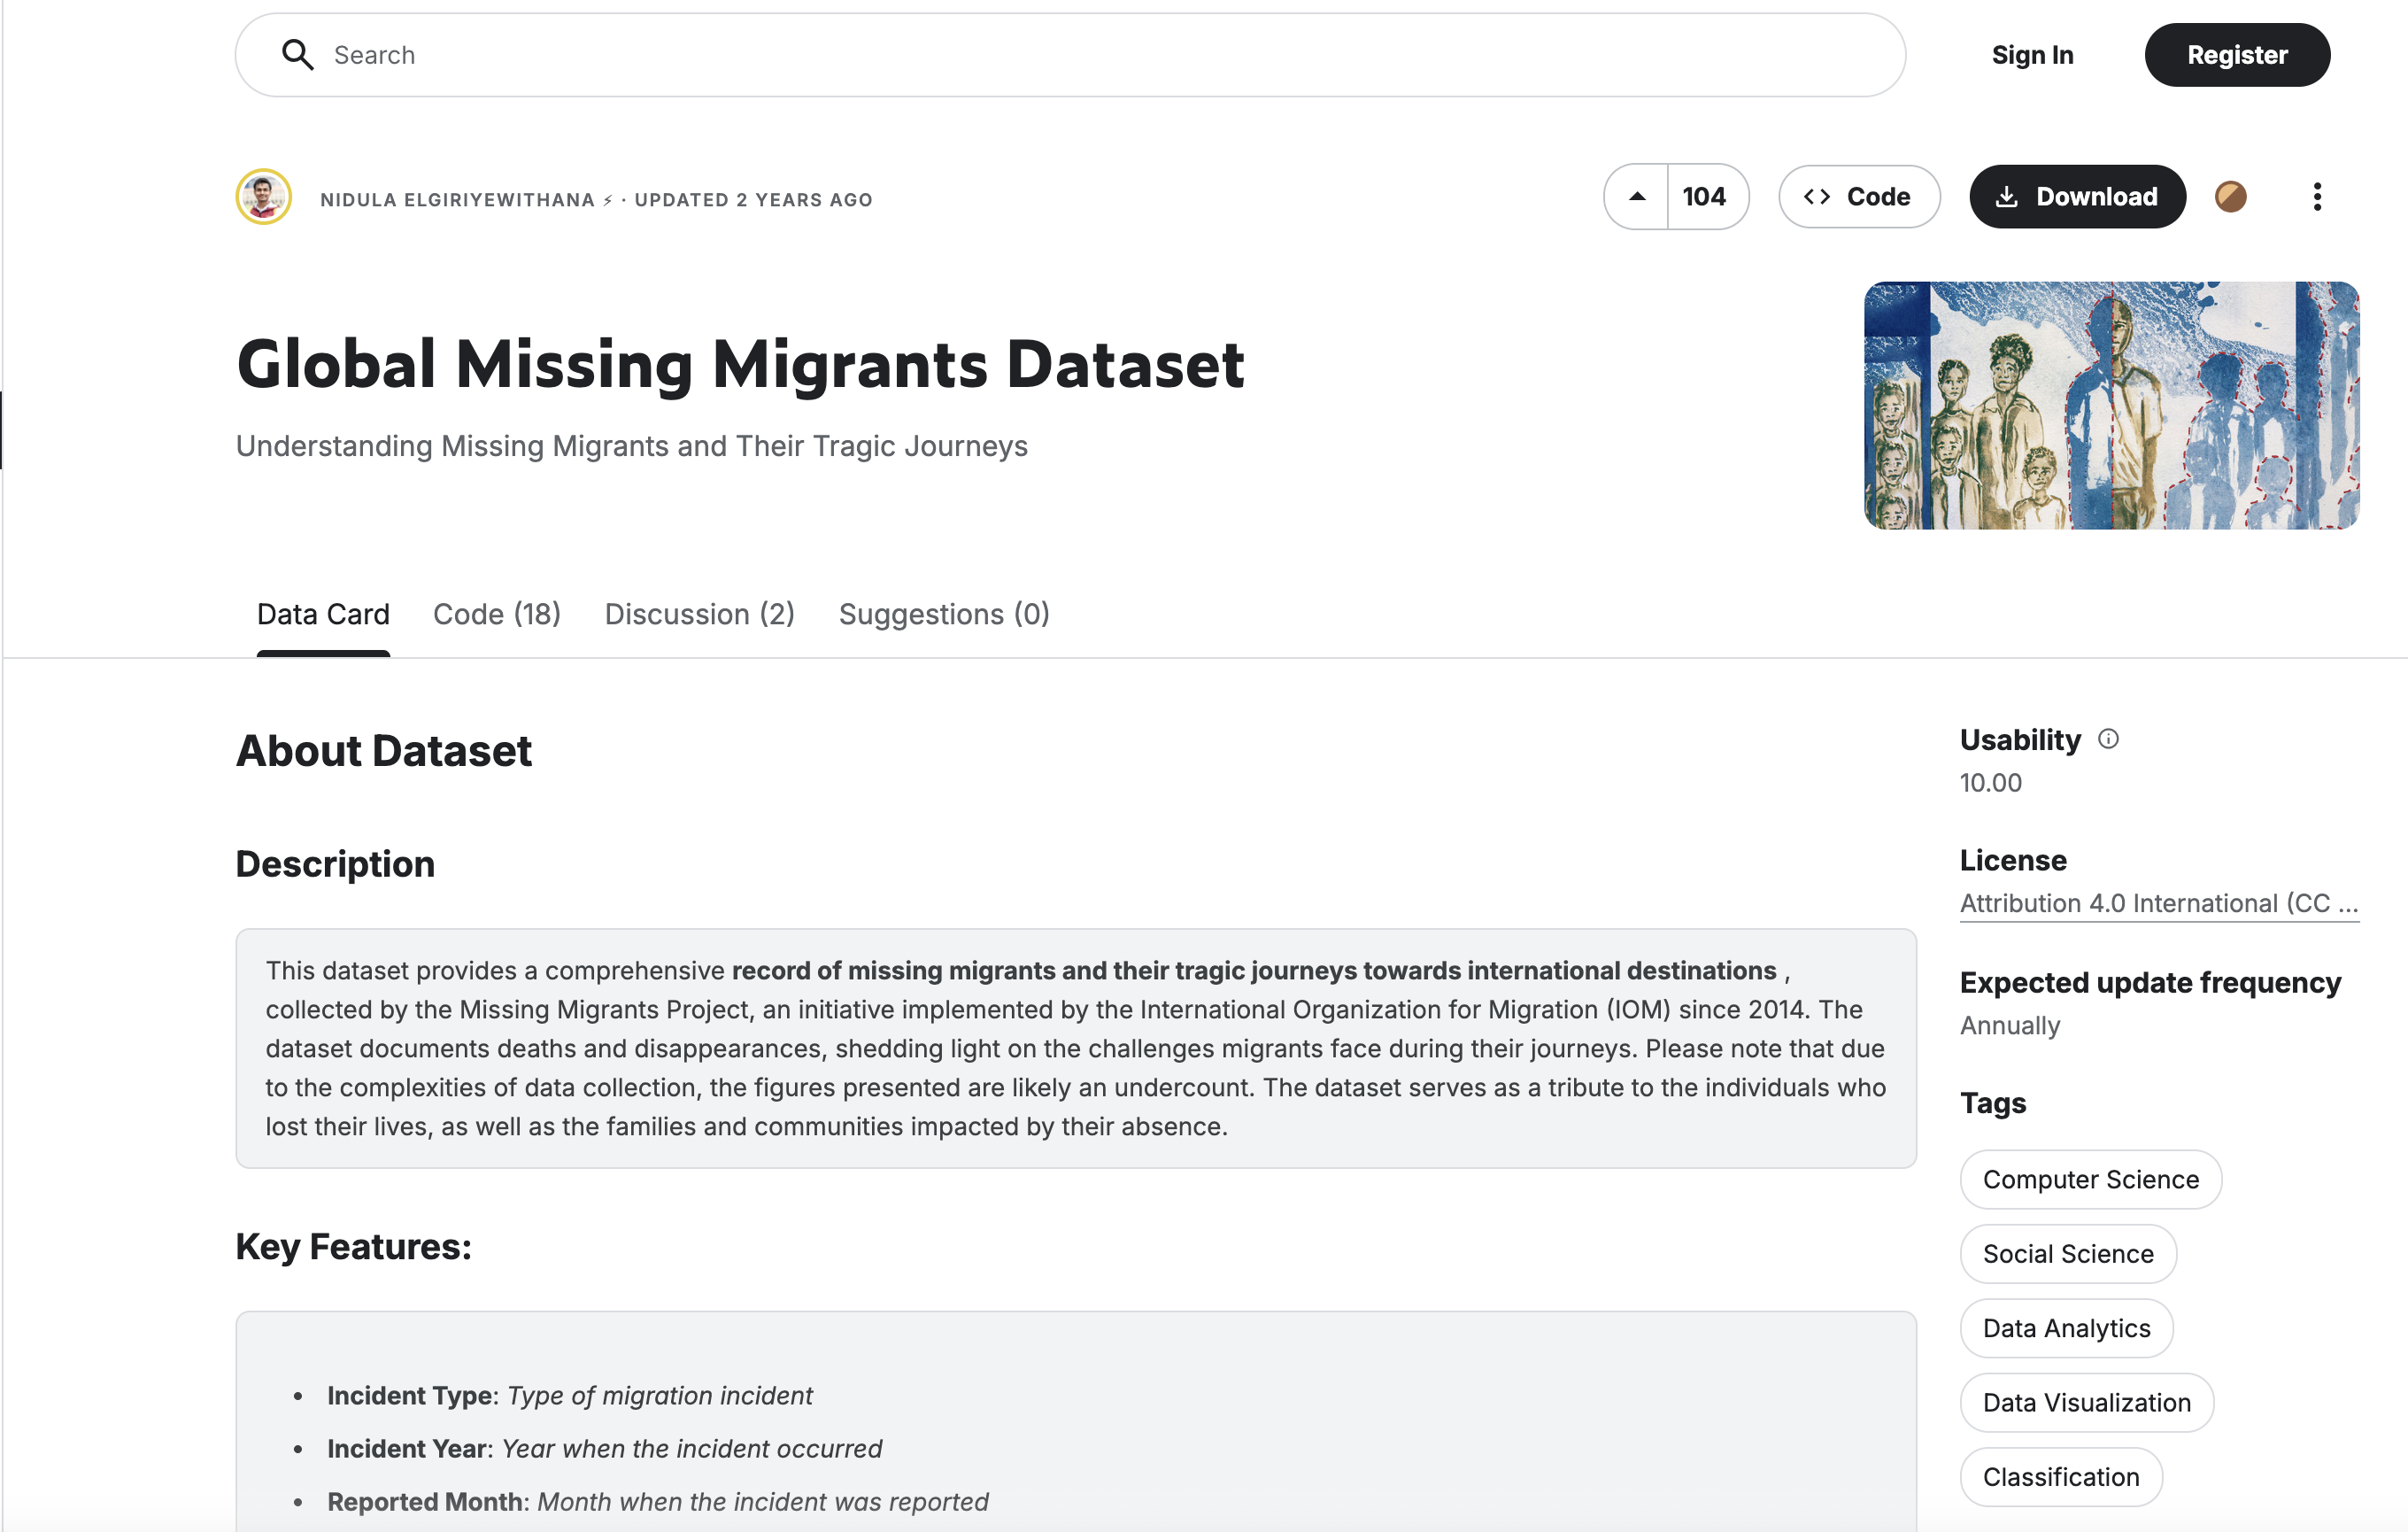Click the brown circular medal icon
Screen dimensions: 2408x1532
coord(2230,197)
